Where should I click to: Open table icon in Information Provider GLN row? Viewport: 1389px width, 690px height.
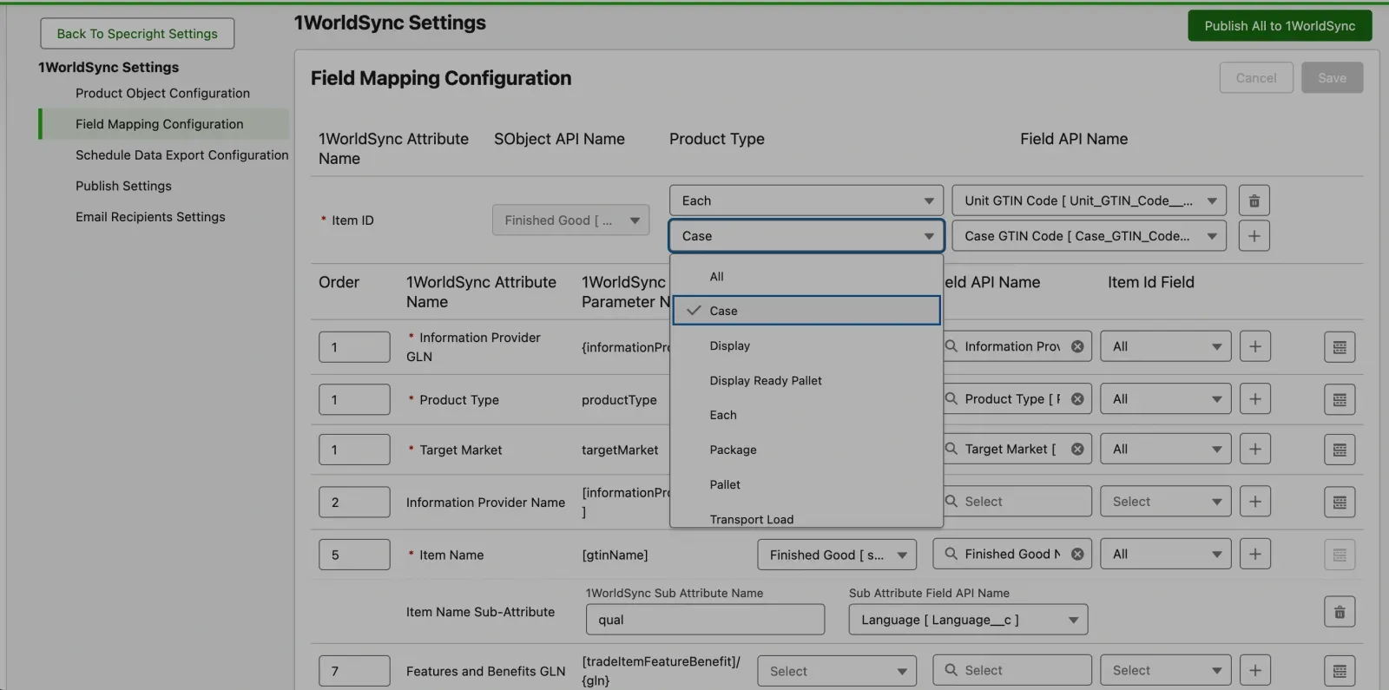pyautogui.click(x=1340, y=347)
